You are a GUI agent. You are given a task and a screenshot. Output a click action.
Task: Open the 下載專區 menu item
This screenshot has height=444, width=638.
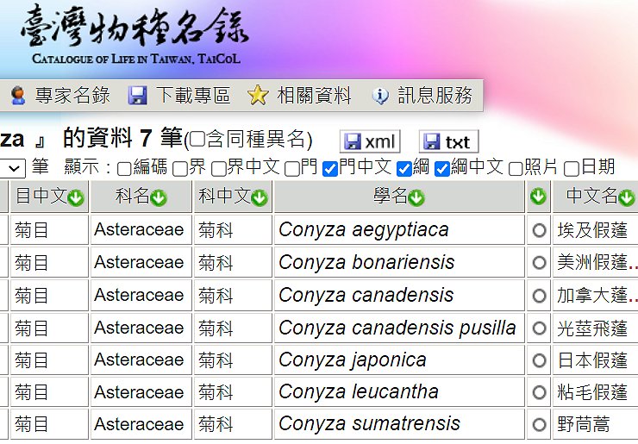pyautogui.click(x=179, y=96)
